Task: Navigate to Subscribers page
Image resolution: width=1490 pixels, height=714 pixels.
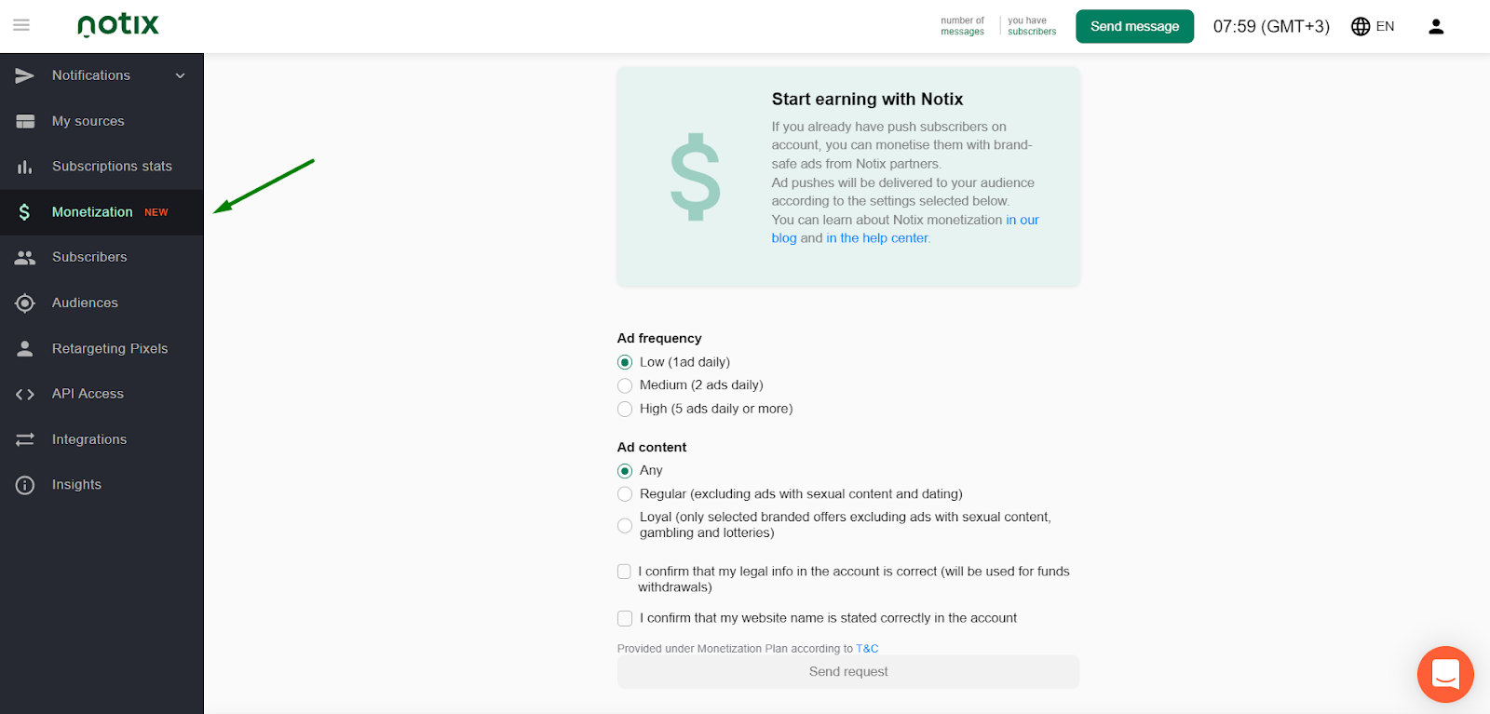Action: (102, 258)
